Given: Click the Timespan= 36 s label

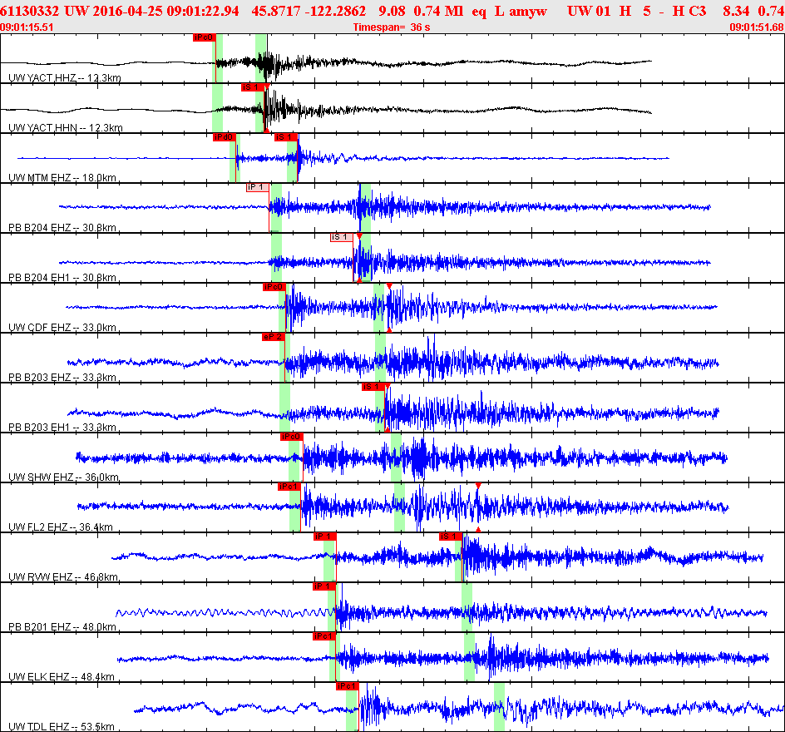Looking at the screenshot, I should [392, 27].
